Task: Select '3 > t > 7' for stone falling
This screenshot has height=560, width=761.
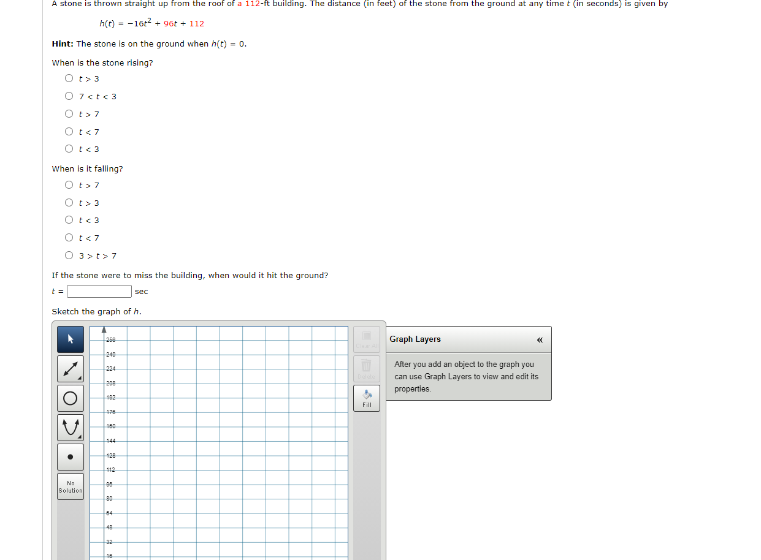Action: 69,255
